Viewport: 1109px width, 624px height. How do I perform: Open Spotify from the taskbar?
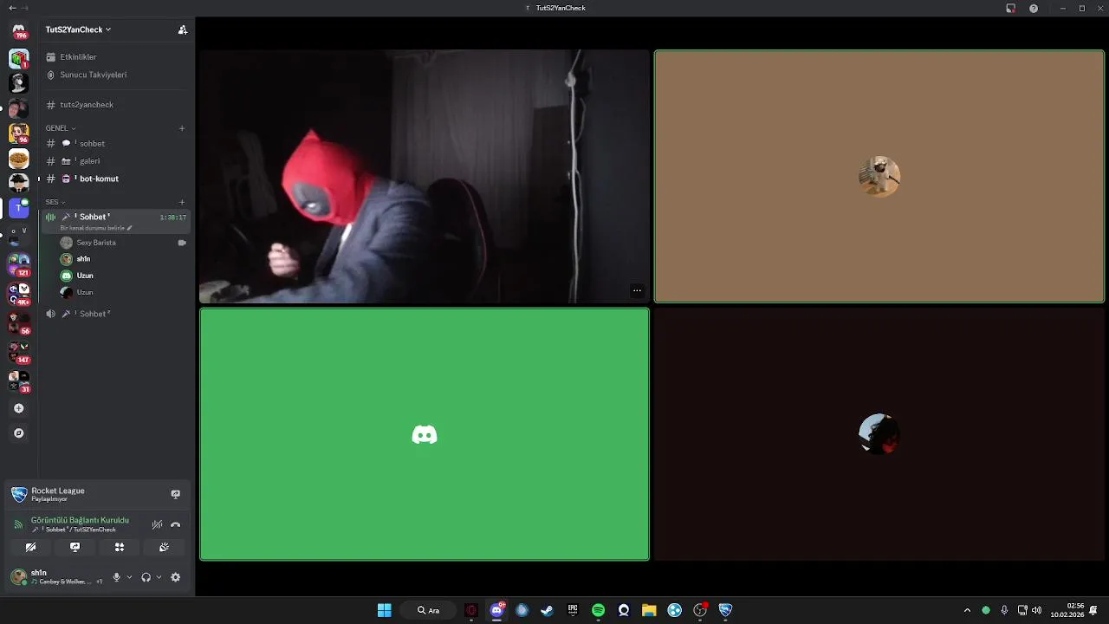coord(598,610)
